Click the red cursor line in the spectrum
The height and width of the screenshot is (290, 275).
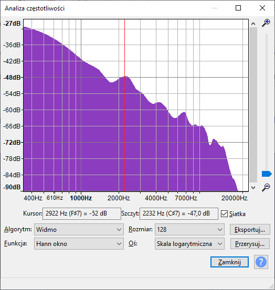pos(124,105)
